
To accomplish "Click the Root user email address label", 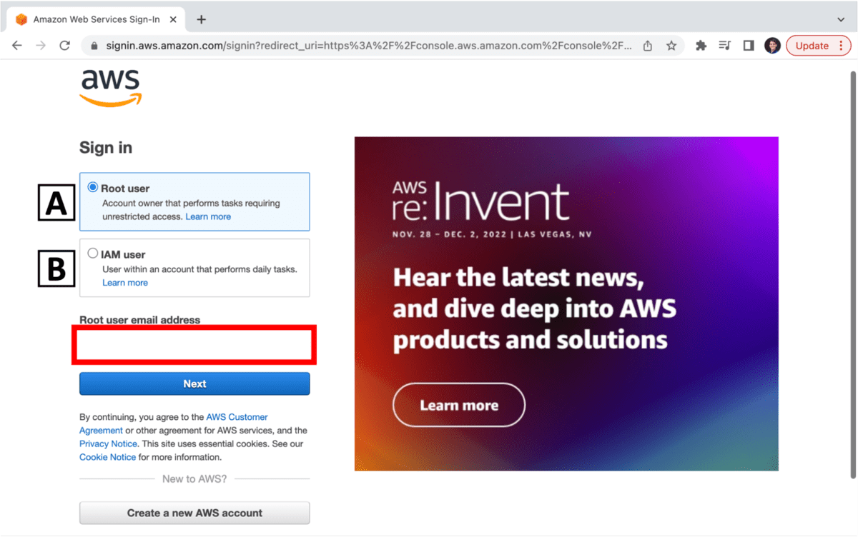I will click(139, 320).
